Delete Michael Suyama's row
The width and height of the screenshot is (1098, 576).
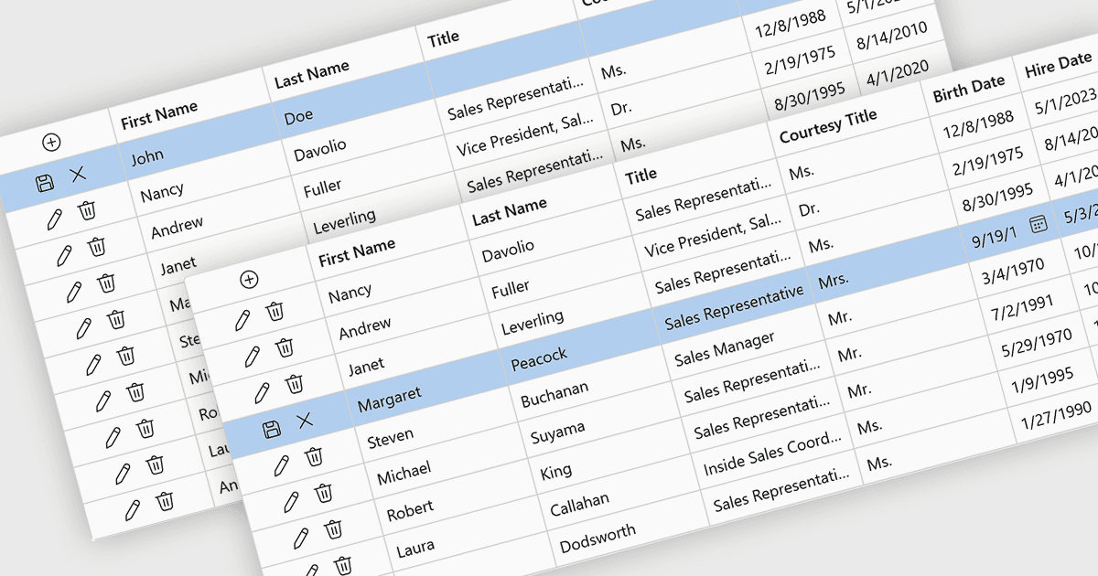pos(324,493)
